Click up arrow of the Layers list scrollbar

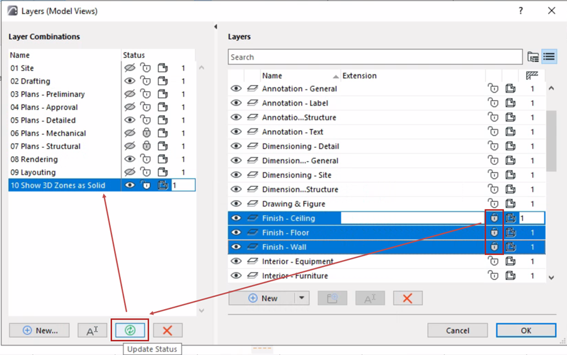pos(551,88)
